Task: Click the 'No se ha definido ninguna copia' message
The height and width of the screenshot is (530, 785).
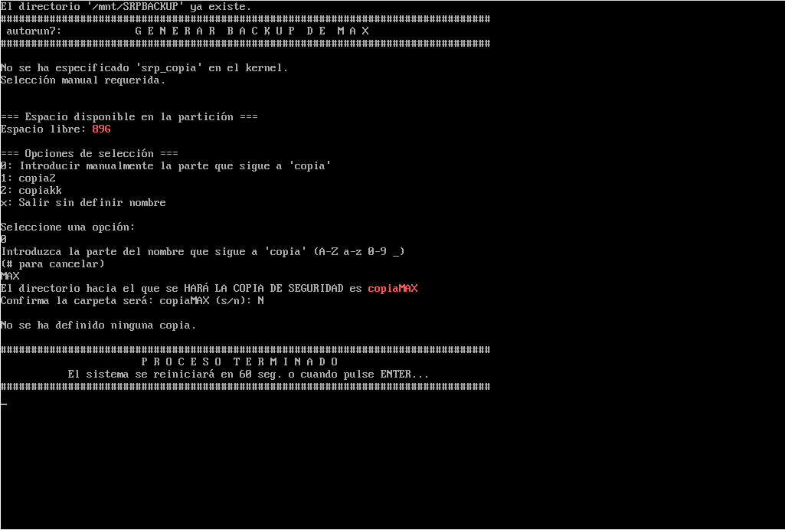Action: pyautogui.click(x=98, y=326)
